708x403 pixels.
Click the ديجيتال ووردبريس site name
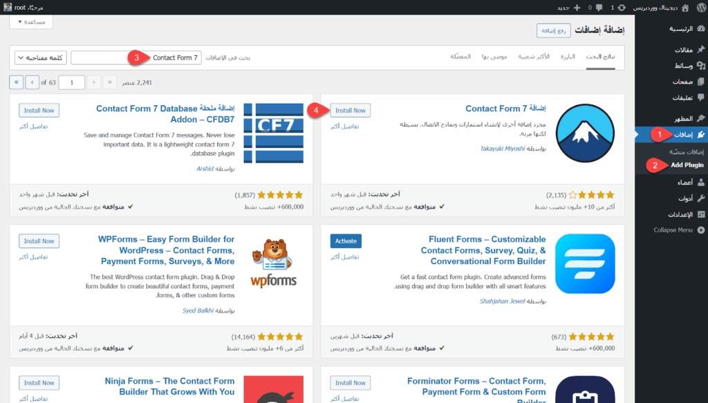[x=655, y=8]
